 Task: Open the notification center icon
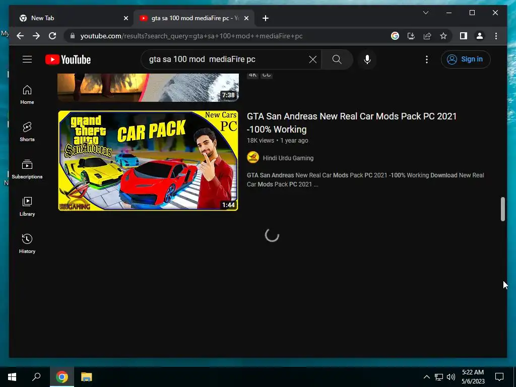499,377
